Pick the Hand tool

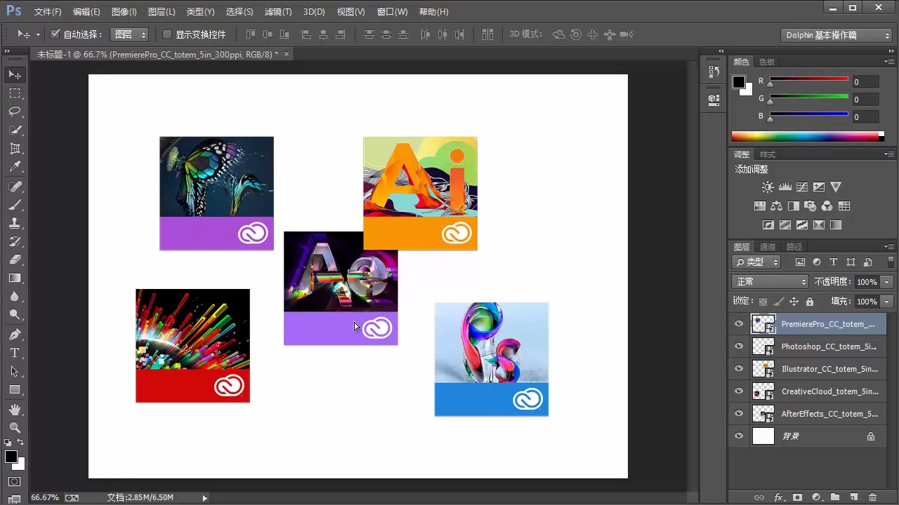coord(15,409)
